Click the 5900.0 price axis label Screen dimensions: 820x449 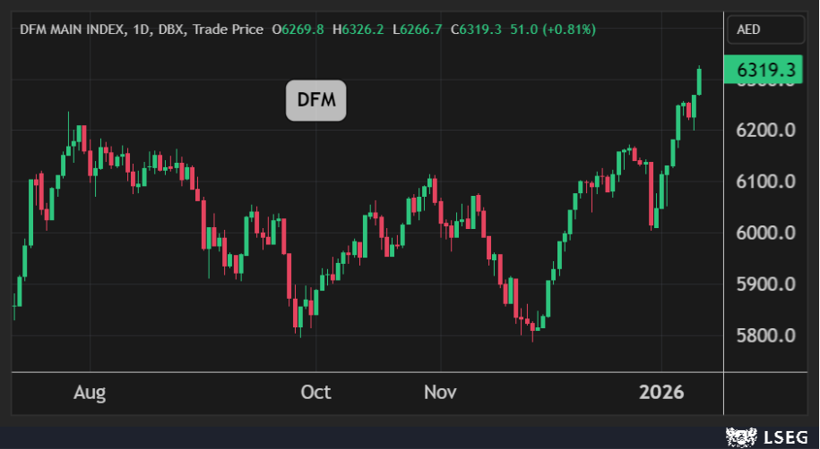tap(765, 284)
